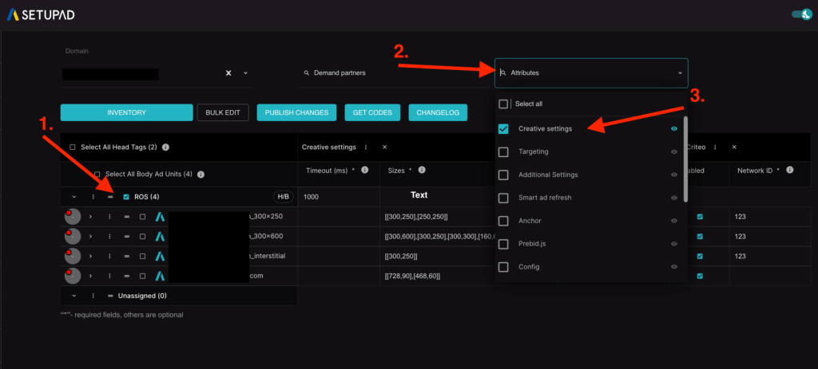Collapse the ROS (4) group chevron
Image resolution: width=818 pixels, height=369 pixels.
click(74, 197)
